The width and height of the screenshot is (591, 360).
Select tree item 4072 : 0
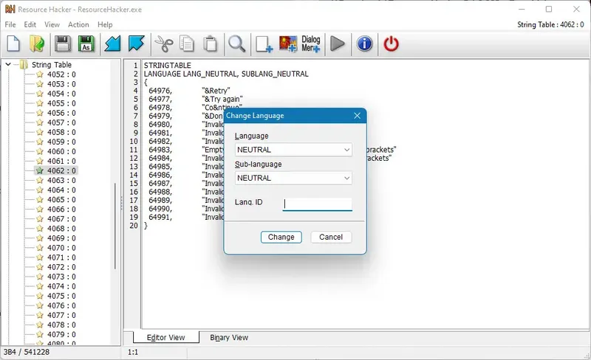(61, 267)
